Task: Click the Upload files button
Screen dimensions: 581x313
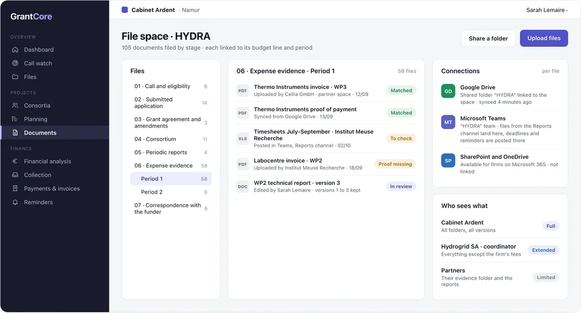Action: (544, 38)
